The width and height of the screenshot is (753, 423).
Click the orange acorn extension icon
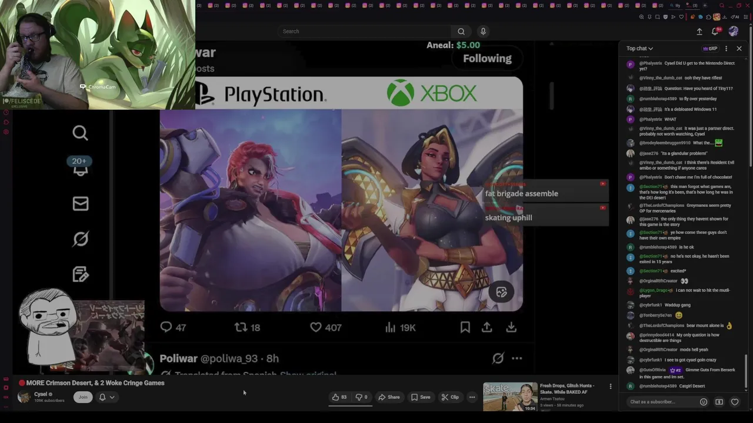click(x=693, y=17)
